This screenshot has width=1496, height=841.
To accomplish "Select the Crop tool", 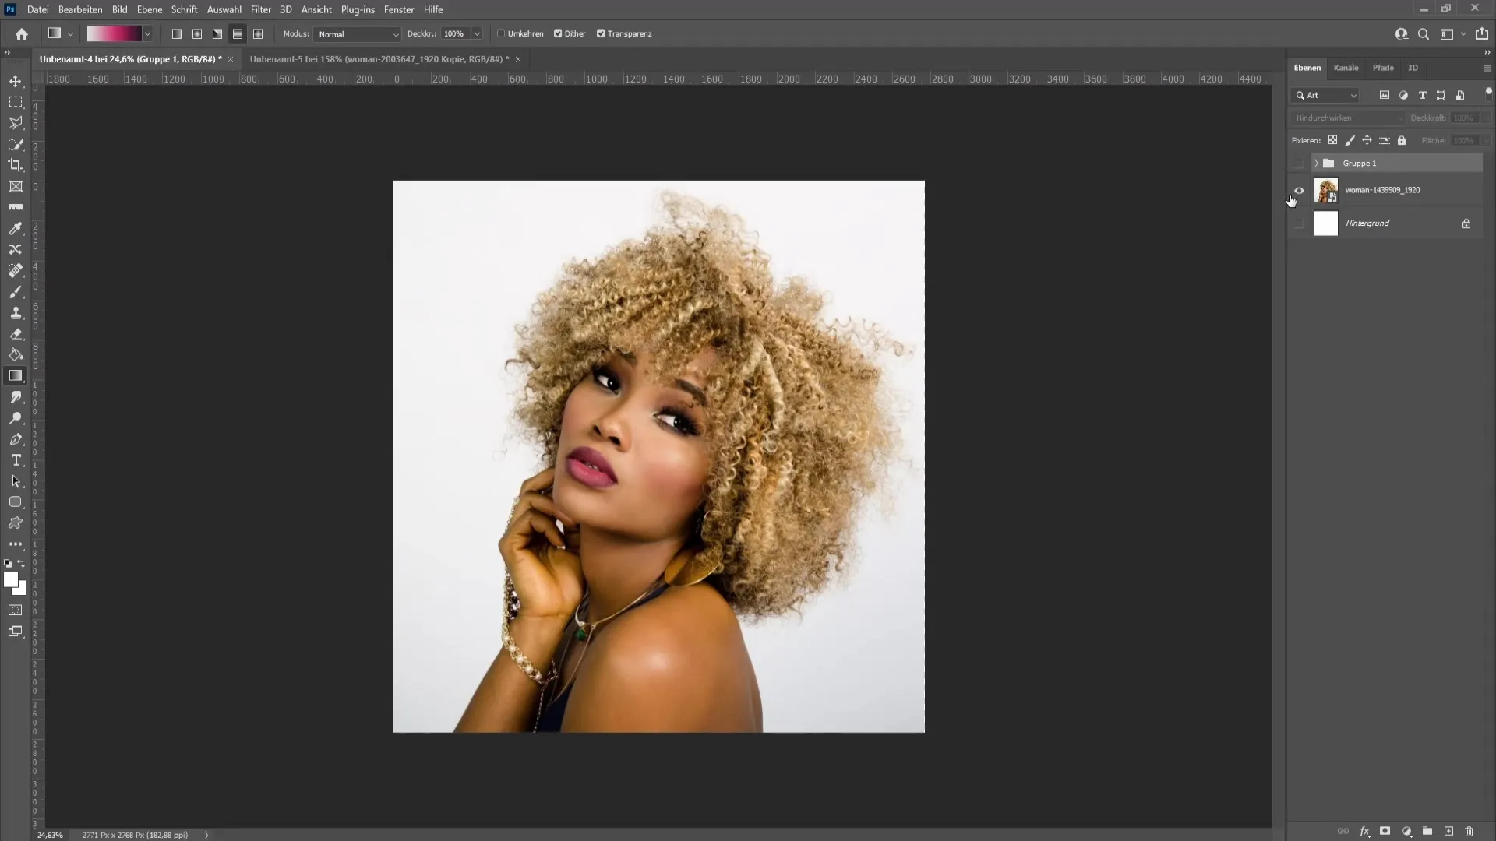I will [x=16, y=164].
